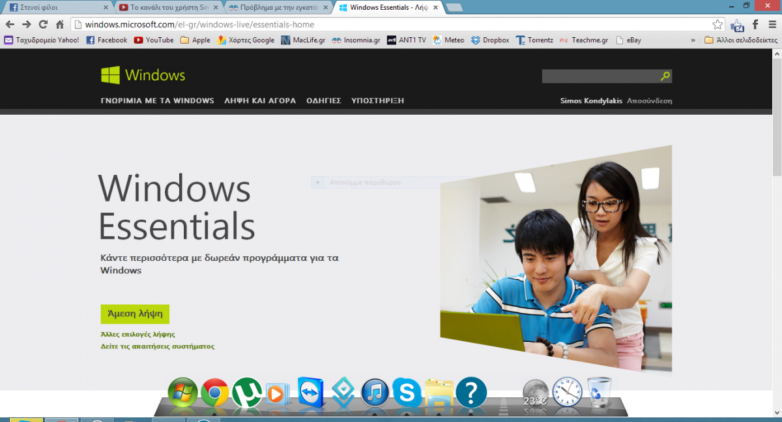Go back using Chrome's back arrow

click(10, 24)
